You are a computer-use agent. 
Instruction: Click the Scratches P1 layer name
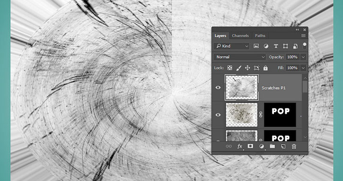273,88
